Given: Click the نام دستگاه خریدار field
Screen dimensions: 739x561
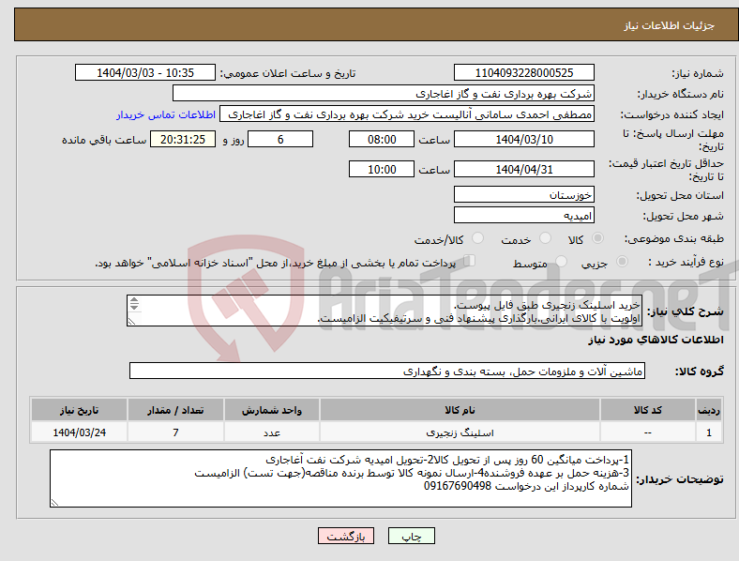Looking at the screenshot, I should point(384,93).
